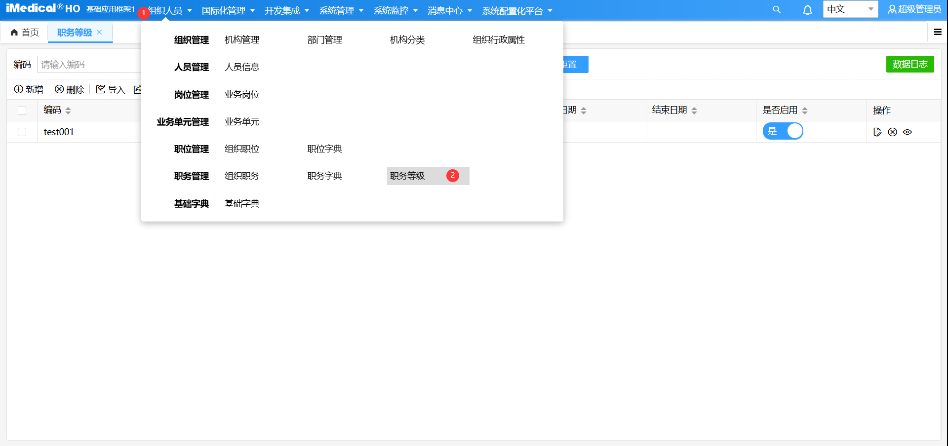This screenshot has height=446, width=948.
Task: Click the 超级管理员 user icon
Action: pos(892,9)
